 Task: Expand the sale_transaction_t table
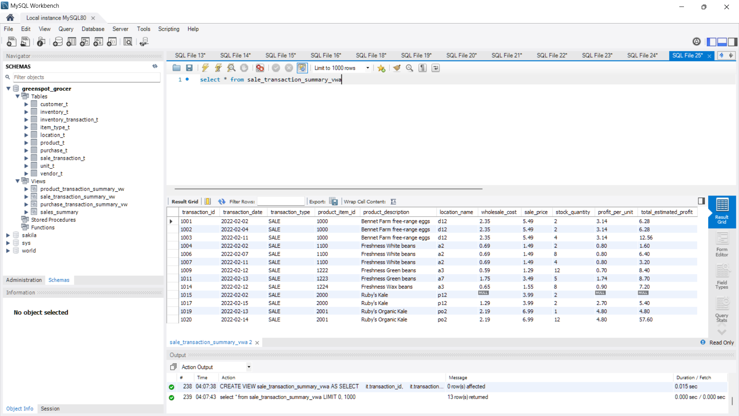click(26, 158)
